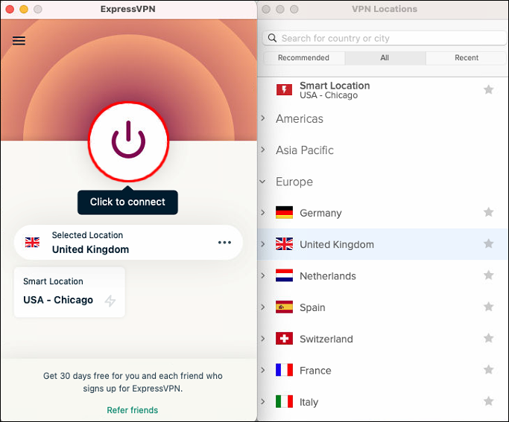The image size is (509, 422).
Task: Star Switzerland as a favorite
Action: coord(489,339)
